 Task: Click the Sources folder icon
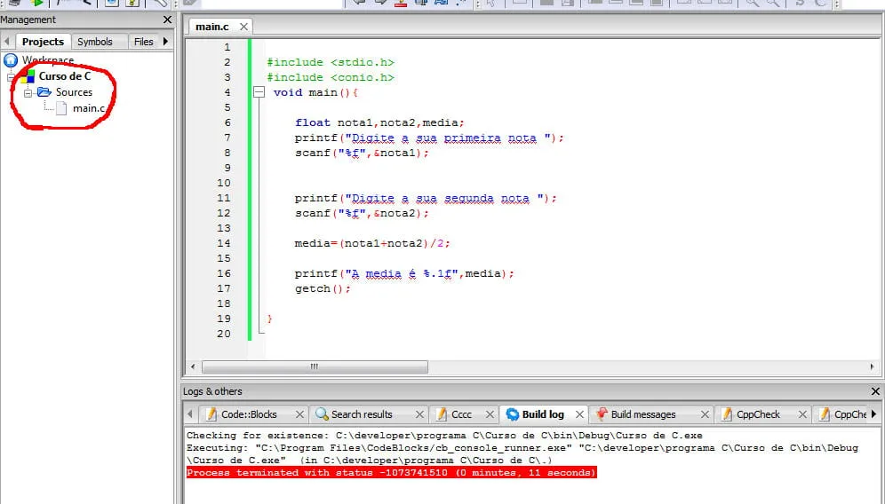[x=44, y=92]
